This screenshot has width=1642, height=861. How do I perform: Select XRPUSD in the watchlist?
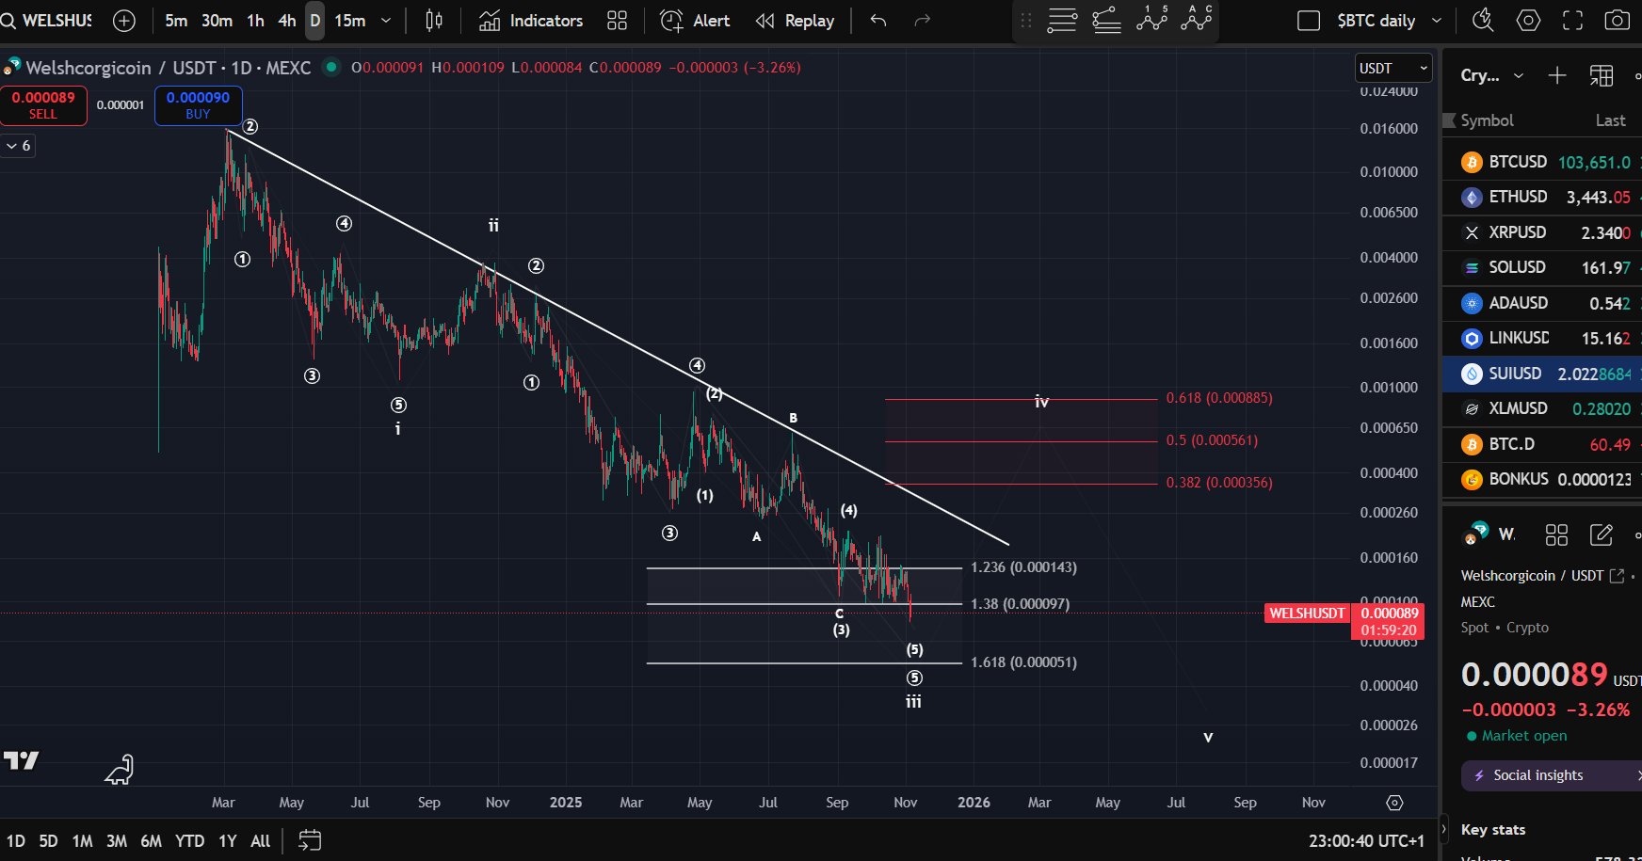pyautogui.click(x=1542, y=232)
